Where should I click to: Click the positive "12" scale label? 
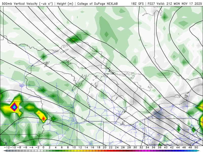pyautogui.click(x=80, y=147)
